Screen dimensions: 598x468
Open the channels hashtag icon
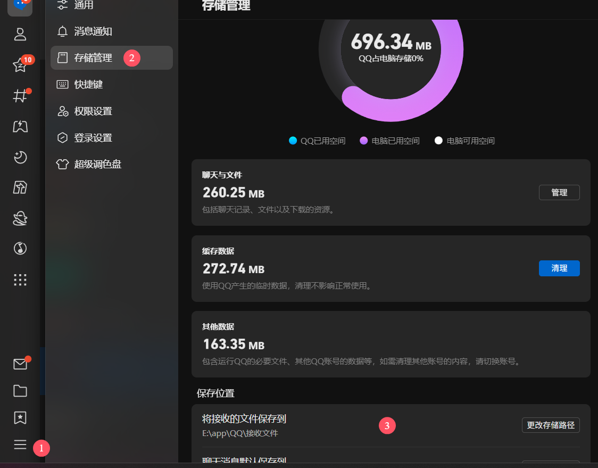[x=20, y=95]
